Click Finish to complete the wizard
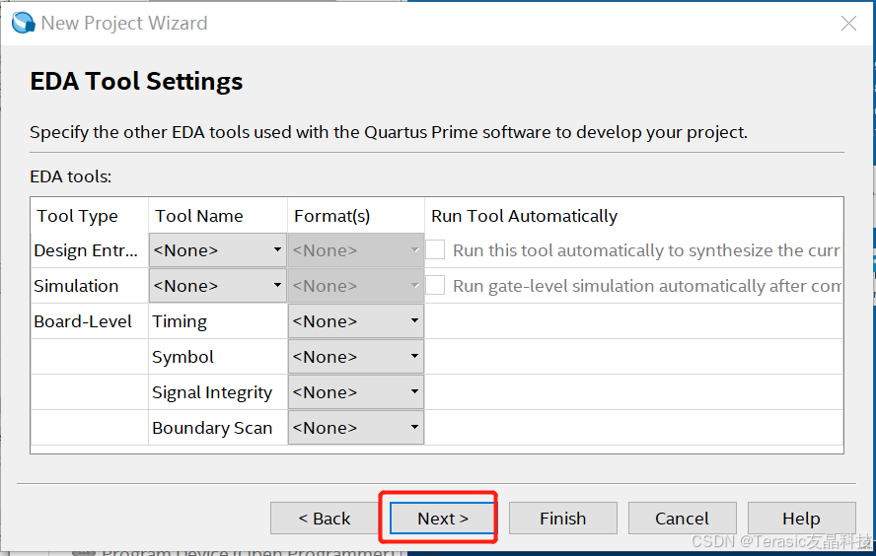876x556 pixels. [x=562, y=518]
